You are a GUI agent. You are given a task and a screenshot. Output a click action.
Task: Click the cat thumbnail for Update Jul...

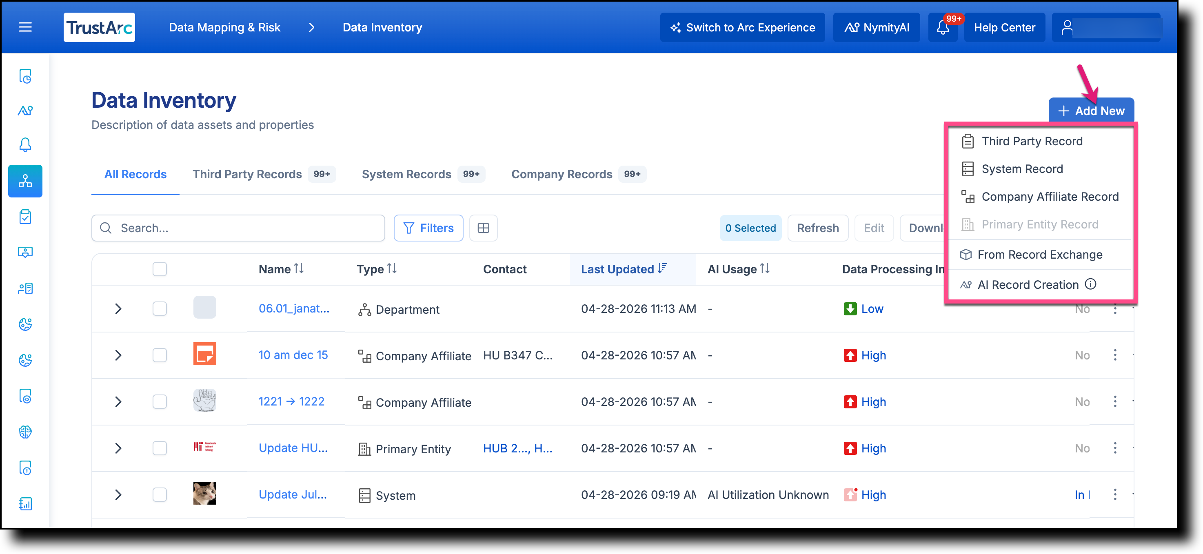(x=204, y=493)
